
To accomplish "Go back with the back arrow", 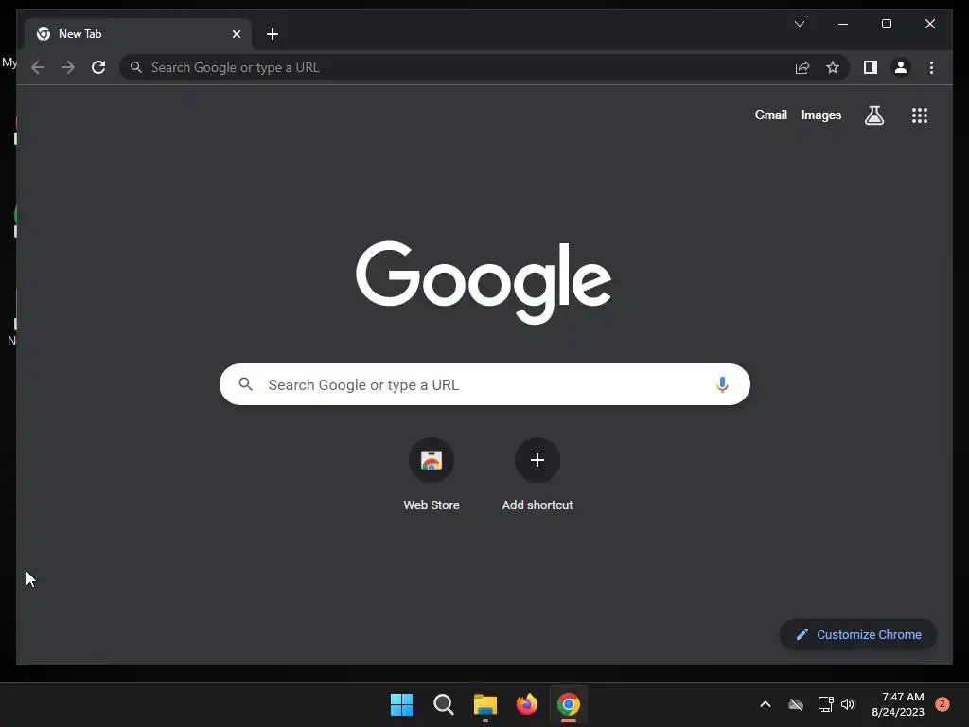I will [38, 67].
